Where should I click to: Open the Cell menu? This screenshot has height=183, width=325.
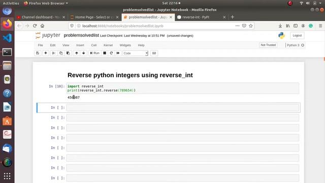tap(93, 45)
